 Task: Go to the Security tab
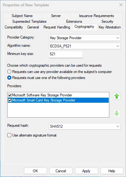[x=107, y=21]
